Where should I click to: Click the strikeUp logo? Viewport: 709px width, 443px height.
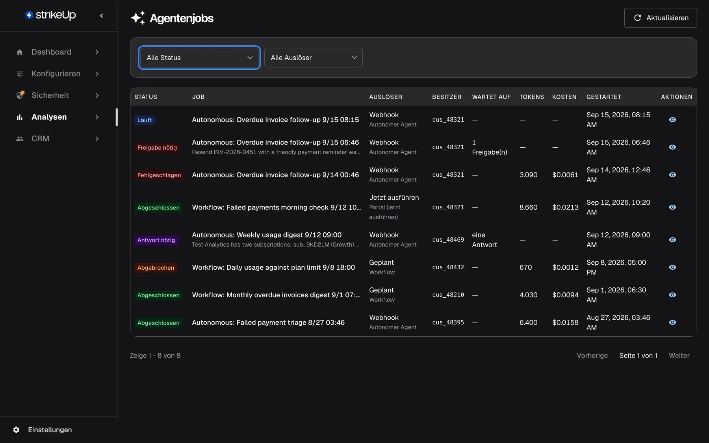click(50, 15)
